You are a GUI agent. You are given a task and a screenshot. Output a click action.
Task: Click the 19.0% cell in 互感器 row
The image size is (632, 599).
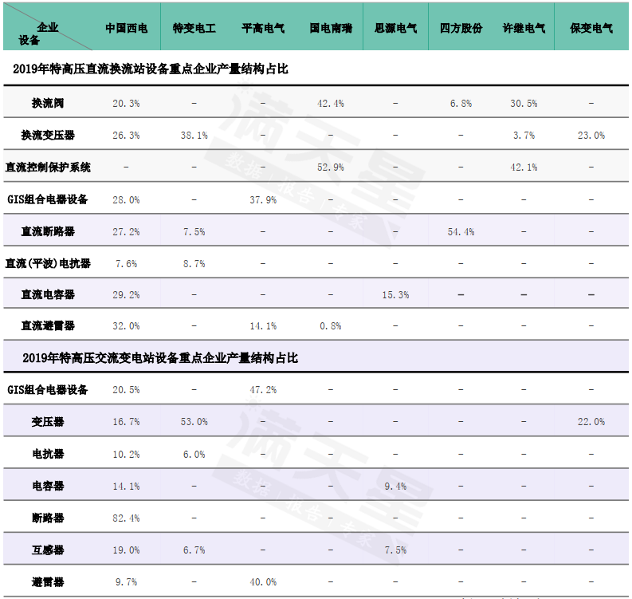126,550
